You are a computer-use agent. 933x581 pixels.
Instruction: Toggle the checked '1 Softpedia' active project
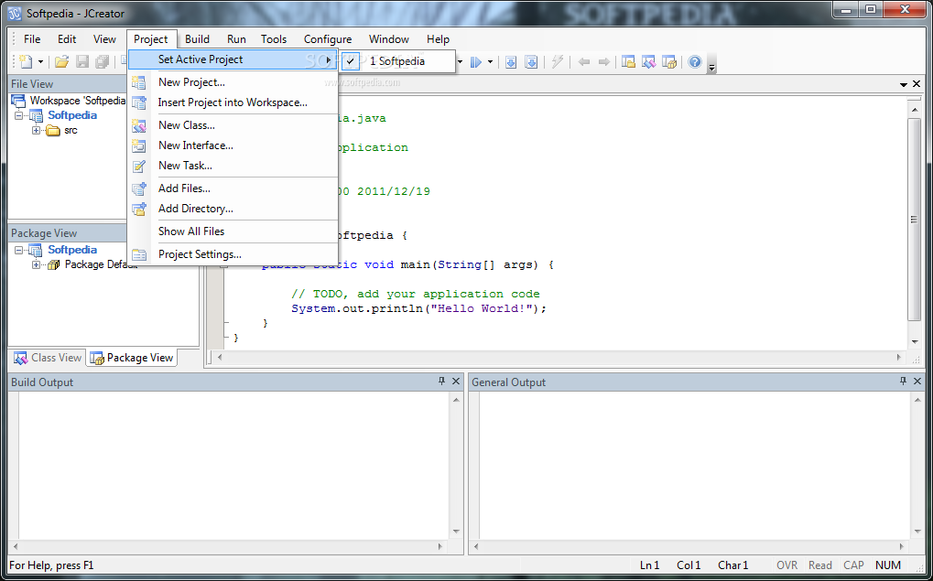pos(398,60)
